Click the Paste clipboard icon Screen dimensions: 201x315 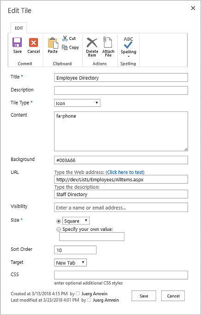pyautogui.click(x=53, y=43)
